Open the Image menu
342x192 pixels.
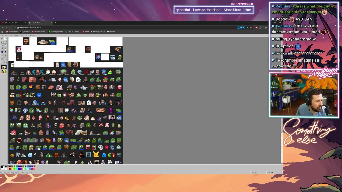point(16,35)
